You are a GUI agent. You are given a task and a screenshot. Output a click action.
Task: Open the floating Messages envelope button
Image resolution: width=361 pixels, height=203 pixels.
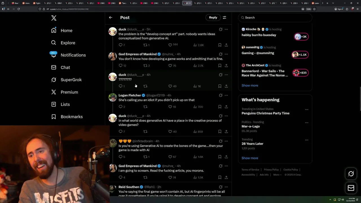[x=351, y=188]
